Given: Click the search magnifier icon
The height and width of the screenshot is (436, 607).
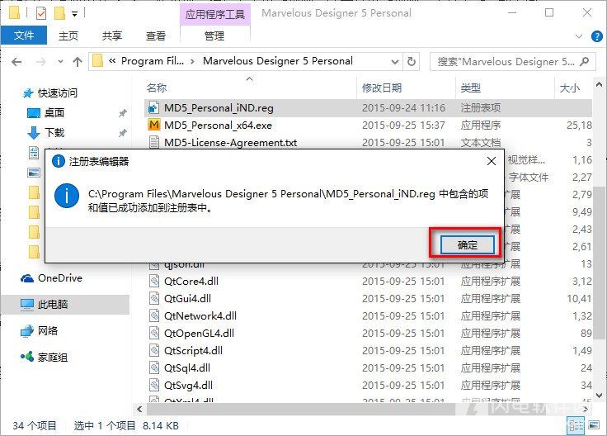Looking at the screenshot, I should coord(585,61).
